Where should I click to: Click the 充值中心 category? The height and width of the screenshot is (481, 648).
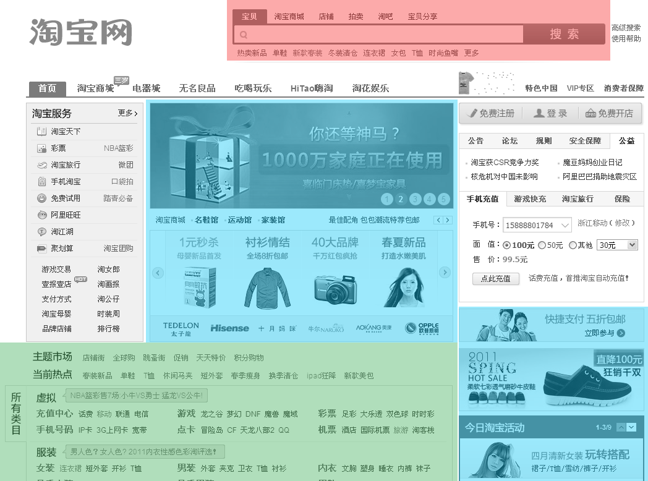coord(54,414)
